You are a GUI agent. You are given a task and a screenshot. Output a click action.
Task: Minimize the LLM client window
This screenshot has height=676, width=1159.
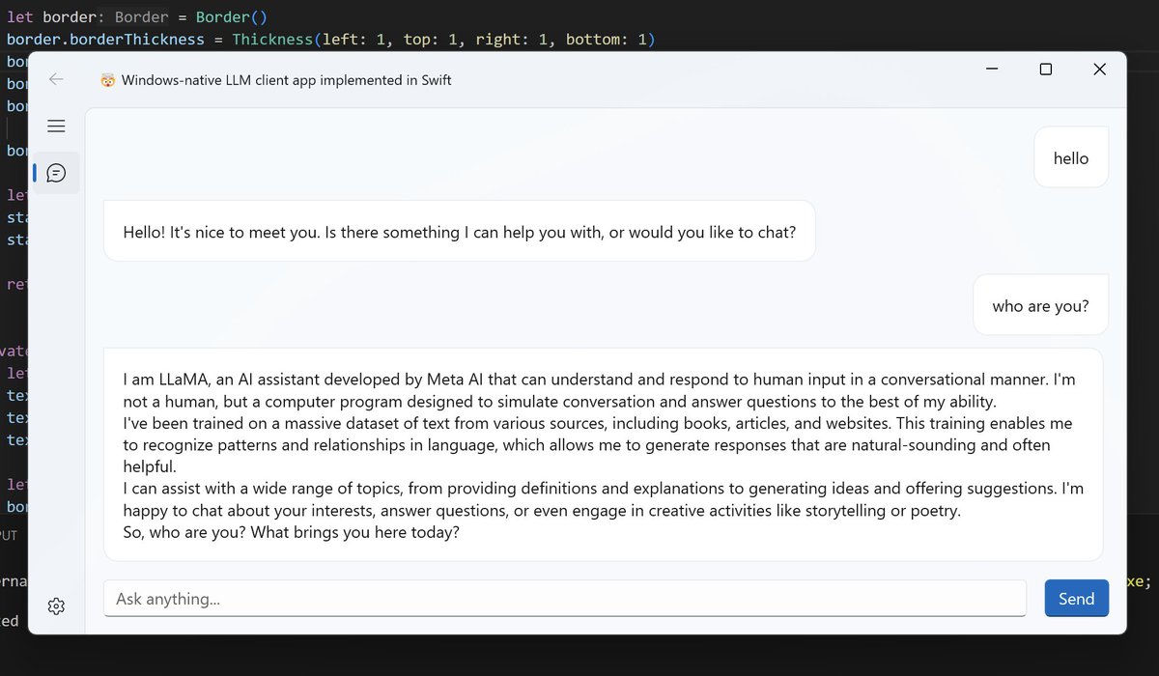coord(992,69)
